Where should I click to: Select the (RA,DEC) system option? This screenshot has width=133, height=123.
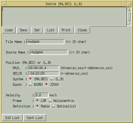[x=38, y=79]
